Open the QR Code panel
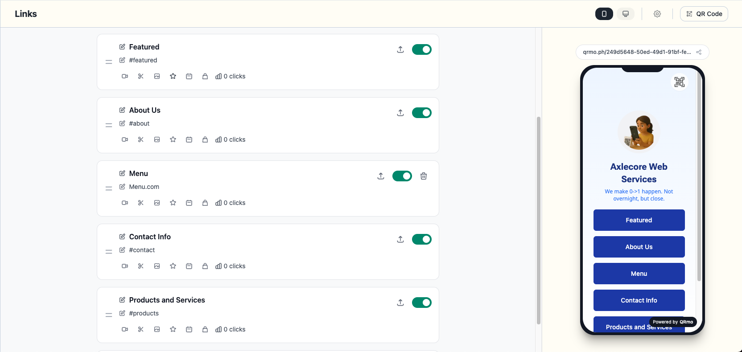The image size is (742, 352). (x=704, y=14)
